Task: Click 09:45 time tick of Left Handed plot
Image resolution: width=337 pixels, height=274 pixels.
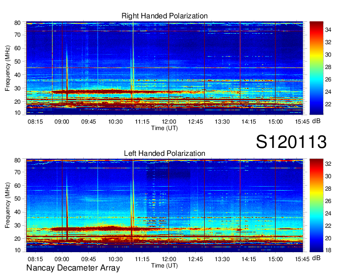Action: [89, 259]
